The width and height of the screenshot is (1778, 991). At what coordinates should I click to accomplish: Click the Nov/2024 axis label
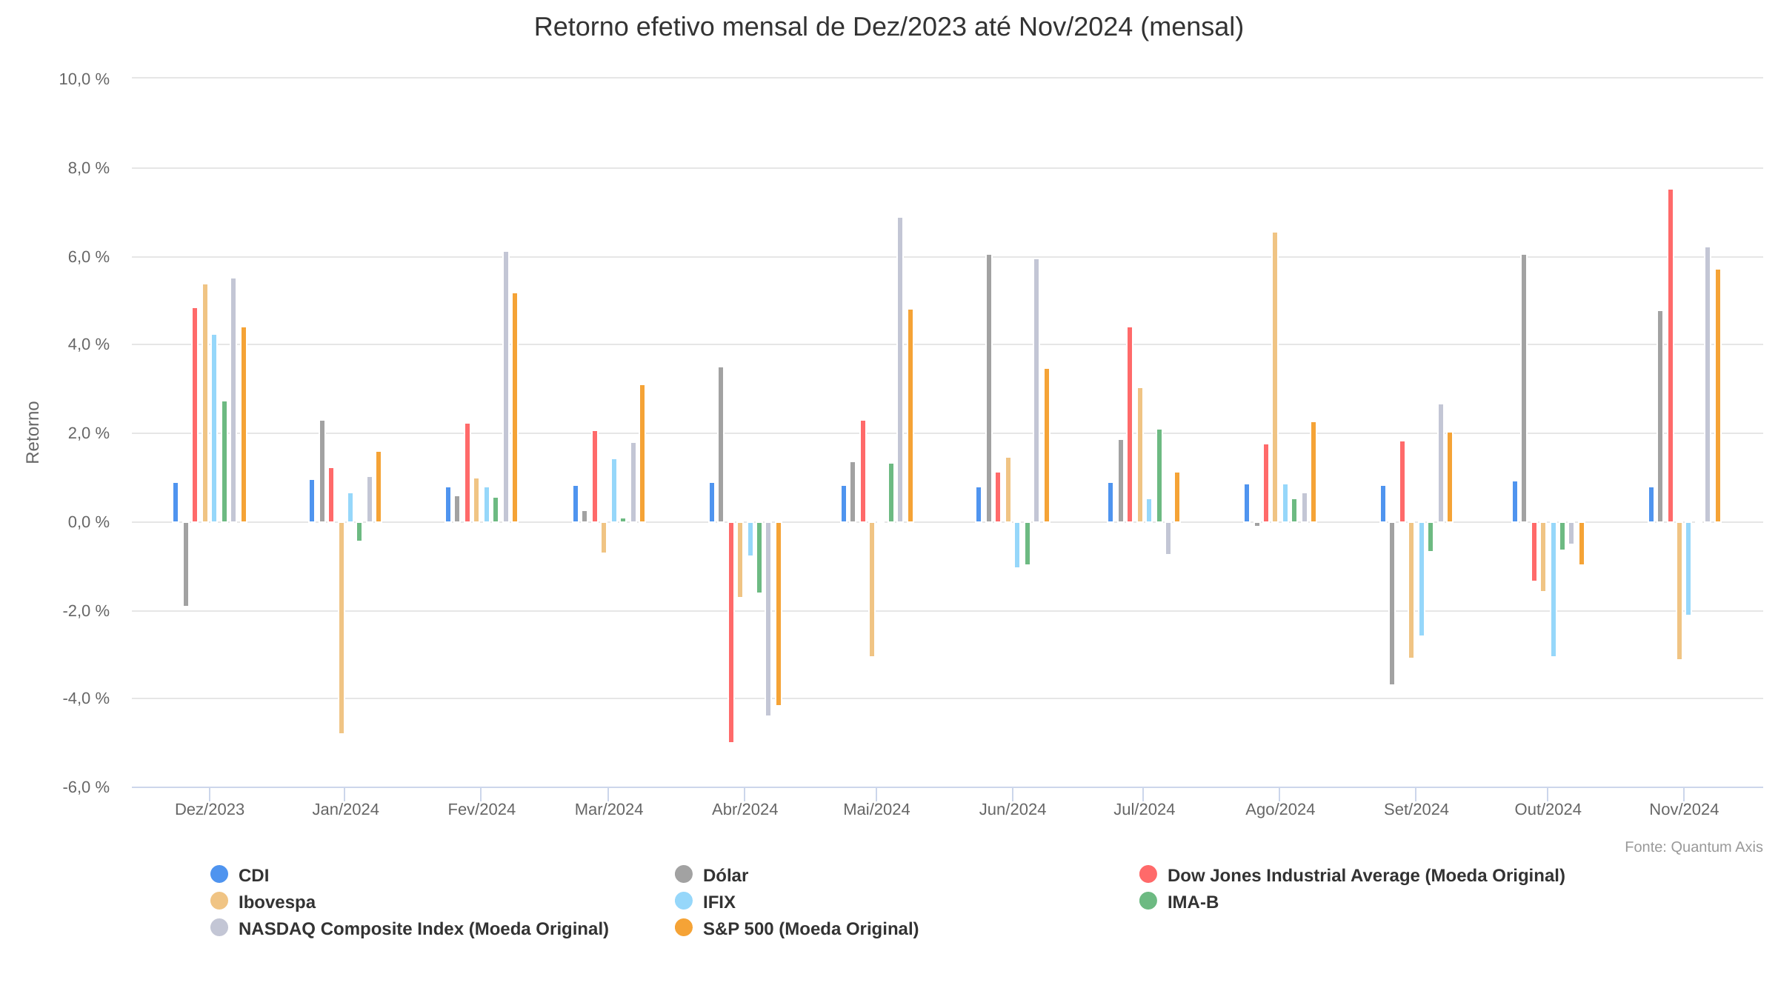[1684, 810]
